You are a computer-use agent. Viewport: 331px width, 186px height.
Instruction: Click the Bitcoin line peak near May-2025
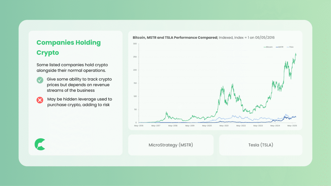(x=295, y=54)
